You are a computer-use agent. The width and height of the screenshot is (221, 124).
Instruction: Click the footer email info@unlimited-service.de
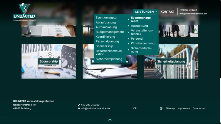tap(95, 108)
